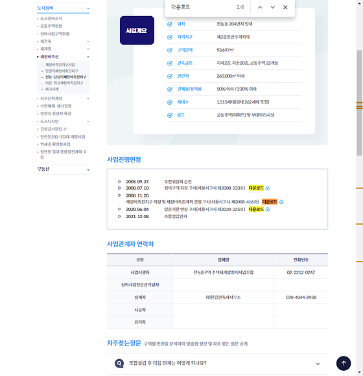Expand the 조합설립 후 다음 단계 FAQ chevron
Viewport: 363px width, 376px height.
click(318, 364)
